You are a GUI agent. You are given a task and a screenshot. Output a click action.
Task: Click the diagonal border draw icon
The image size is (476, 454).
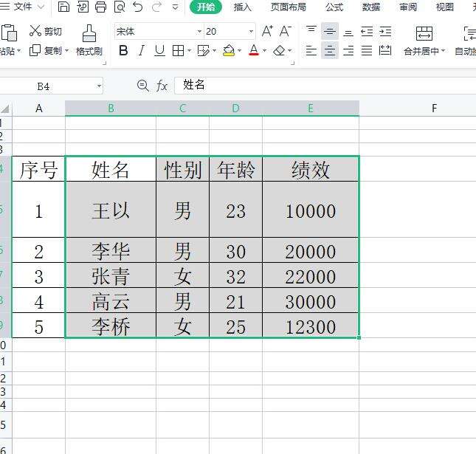204,51
